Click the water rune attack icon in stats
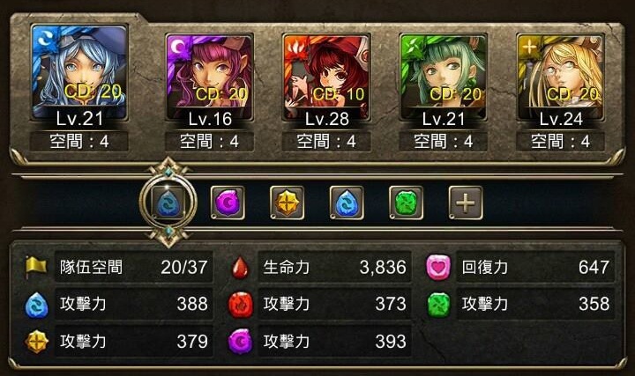This screenshot has width=635, height=376. [x=37, y=305]
